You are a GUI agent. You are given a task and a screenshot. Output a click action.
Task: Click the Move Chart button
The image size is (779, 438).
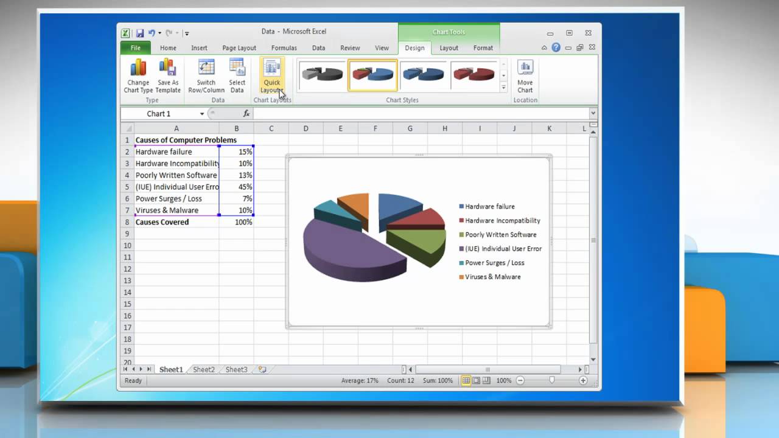525,76
